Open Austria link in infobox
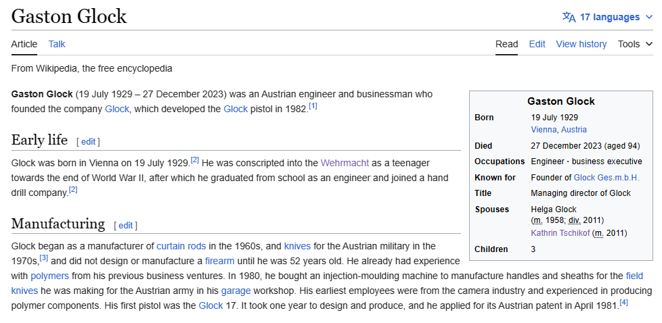Viewport: 662px width, 323px height. point(574,130)
